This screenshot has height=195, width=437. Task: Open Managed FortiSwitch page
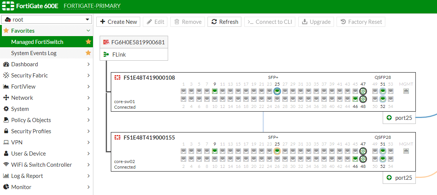point(37,42)
